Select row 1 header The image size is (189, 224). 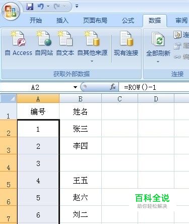9,111
